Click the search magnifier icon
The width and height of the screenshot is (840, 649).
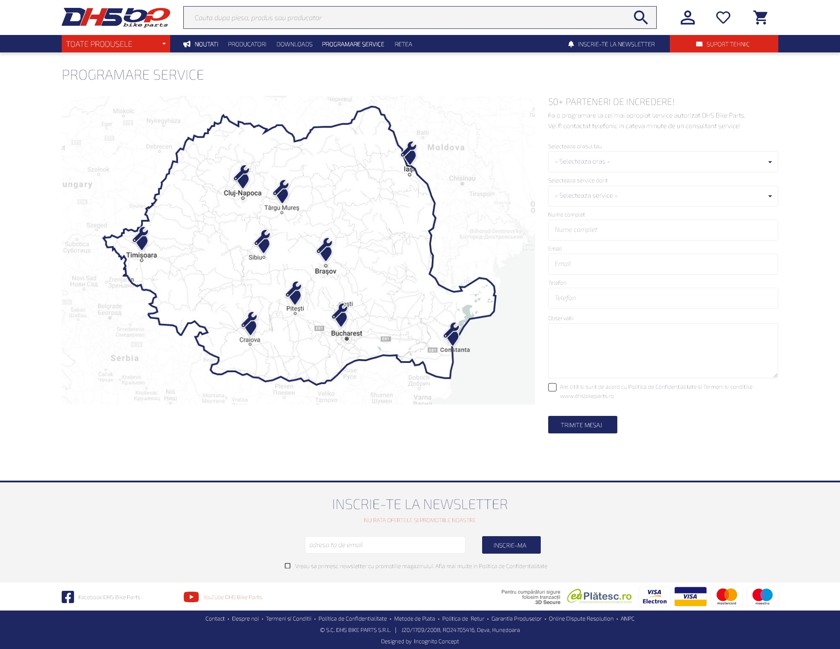[640, 17]
